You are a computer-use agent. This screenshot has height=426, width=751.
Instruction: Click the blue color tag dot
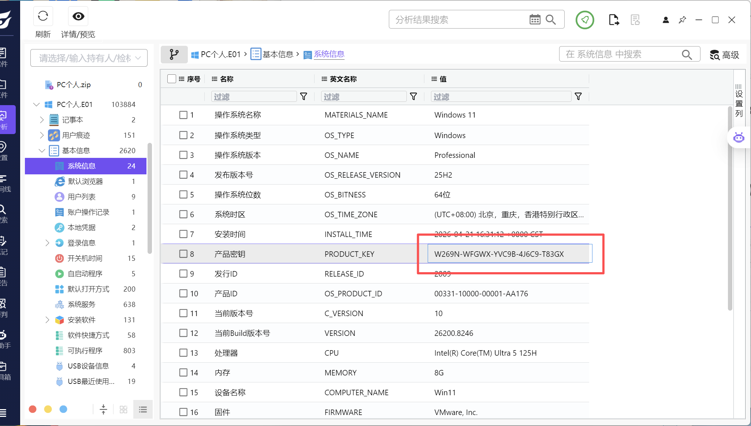coord(63,409)
